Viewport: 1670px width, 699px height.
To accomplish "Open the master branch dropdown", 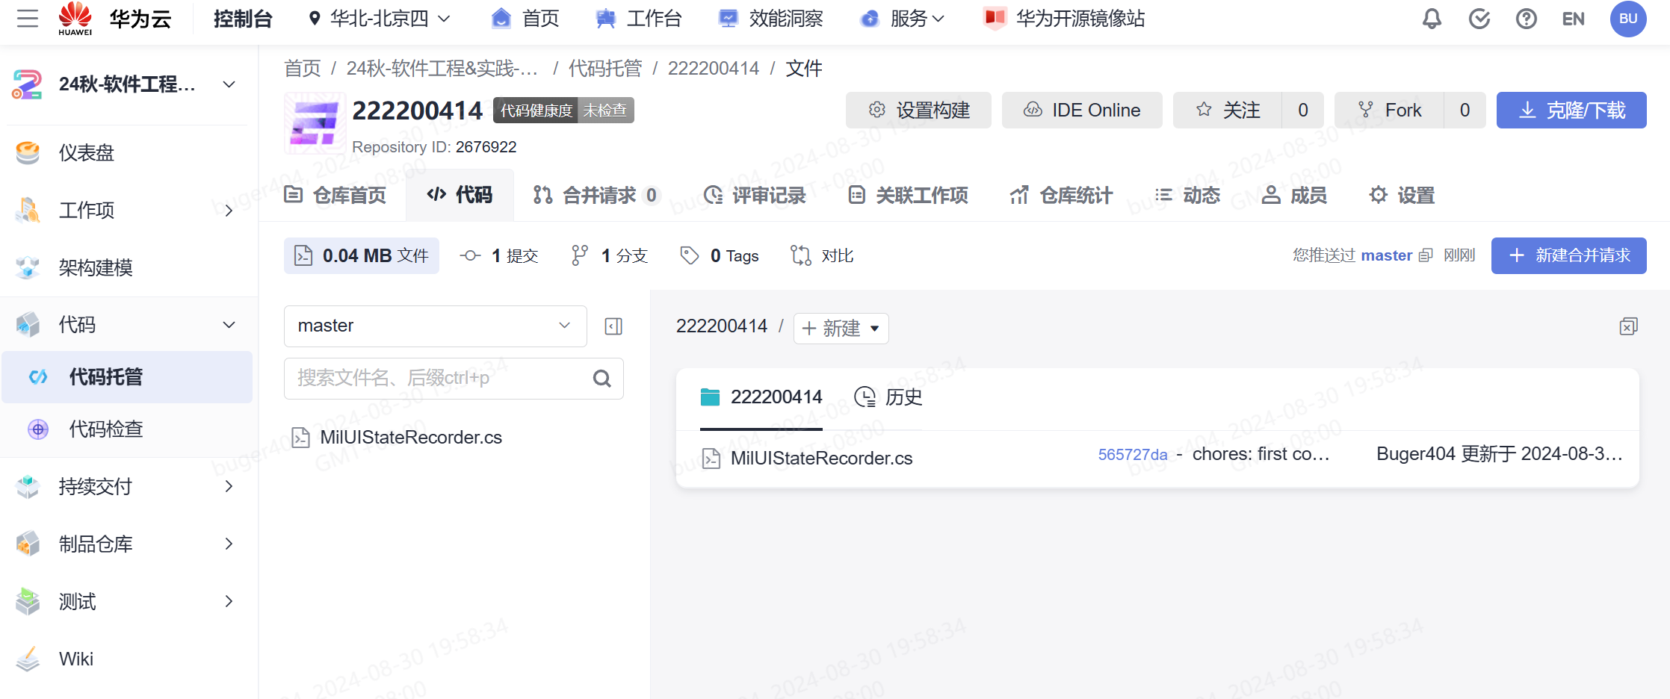I will click(x=436, y=326).
